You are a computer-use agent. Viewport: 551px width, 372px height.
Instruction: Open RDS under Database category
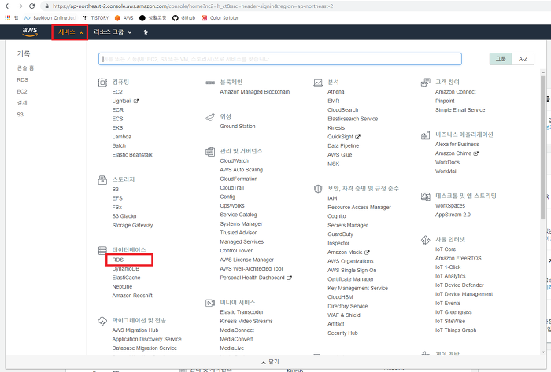pyautogui.click(x=118, y=260)
